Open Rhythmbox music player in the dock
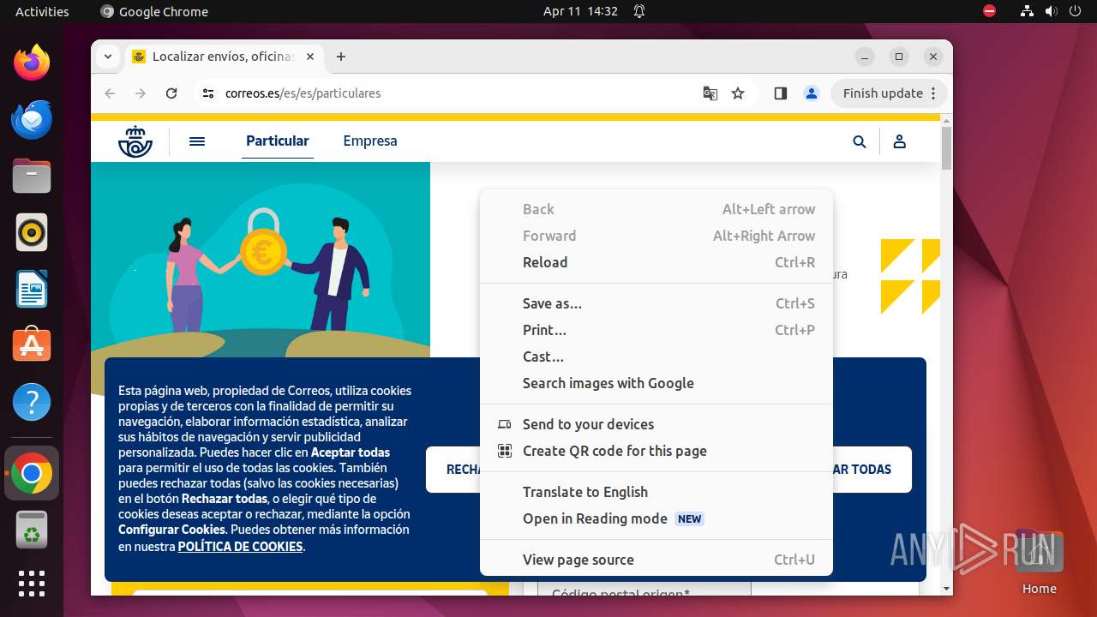Screen dimensions: 1097x617 point(32,232)
